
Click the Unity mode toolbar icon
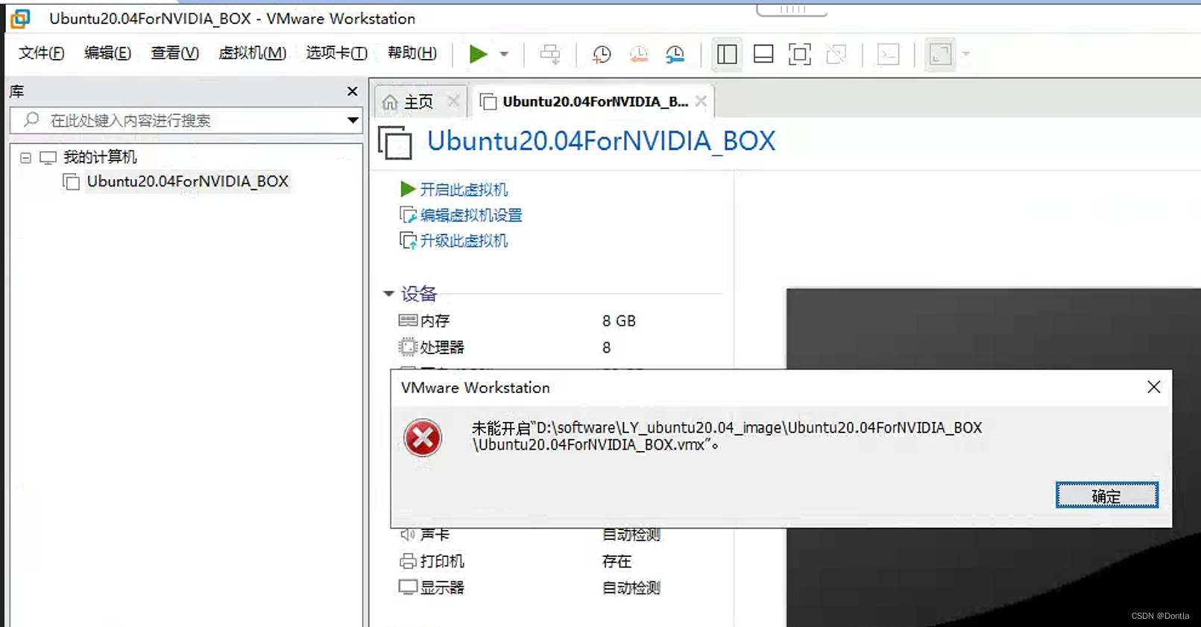tap(836, 54)
